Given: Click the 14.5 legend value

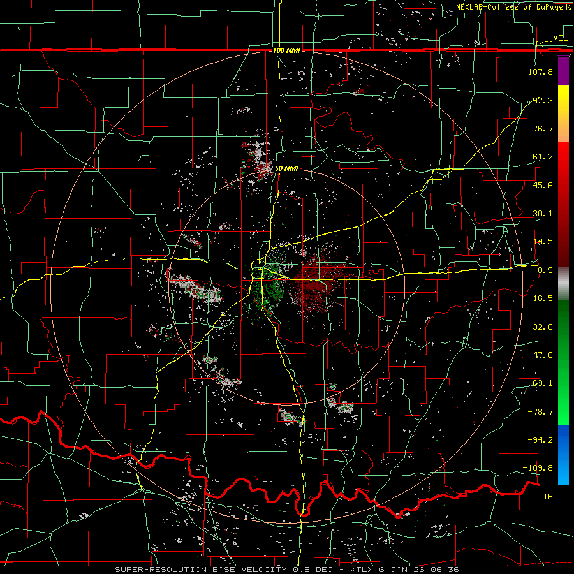Looking at the screenshot, I should pyautogui.click(x=543, y=242).
